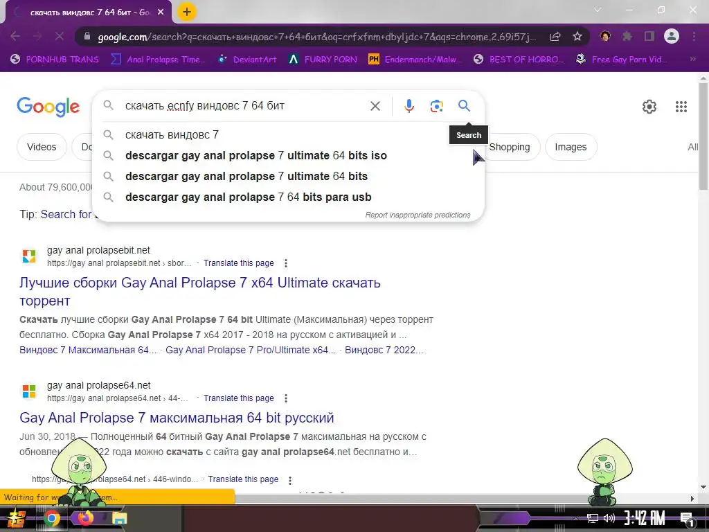Open three-dot options for the 446-windo… result

coord(290,479)
